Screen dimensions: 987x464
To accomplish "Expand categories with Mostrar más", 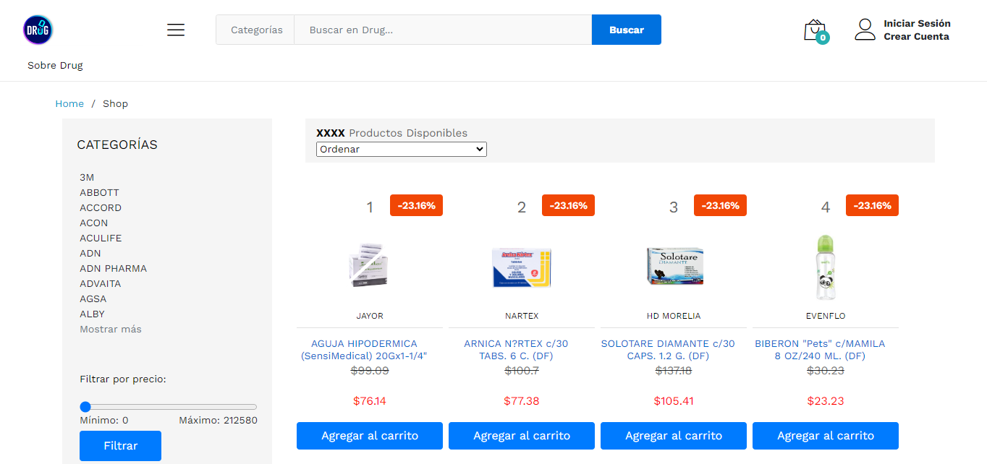I will [111, 329].
